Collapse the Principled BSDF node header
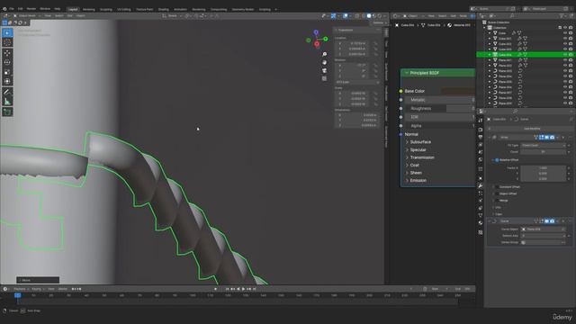The width and height of the screenshot is (576, 324). point(406,73)
